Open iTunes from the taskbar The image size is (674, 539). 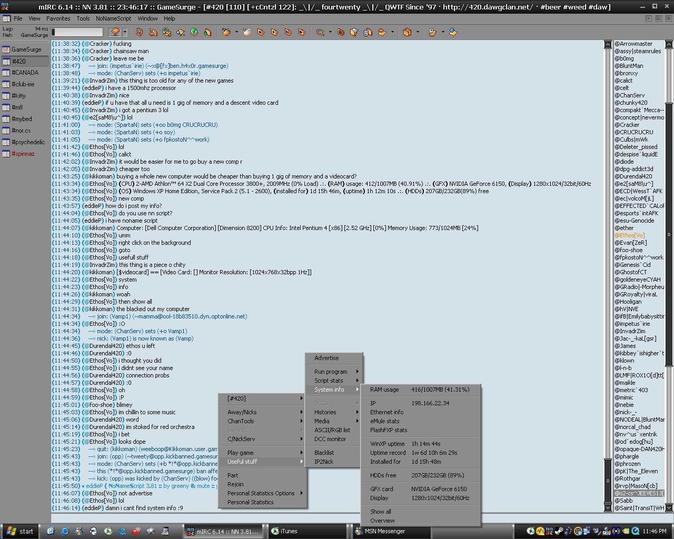pos(289,531)
